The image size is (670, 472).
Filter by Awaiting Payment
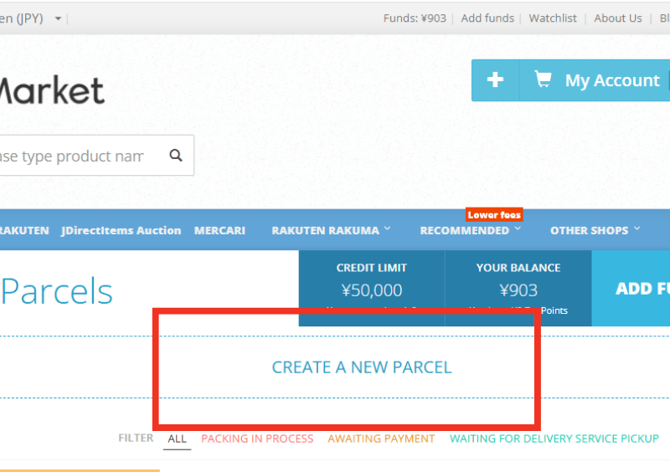pos(381,439)
